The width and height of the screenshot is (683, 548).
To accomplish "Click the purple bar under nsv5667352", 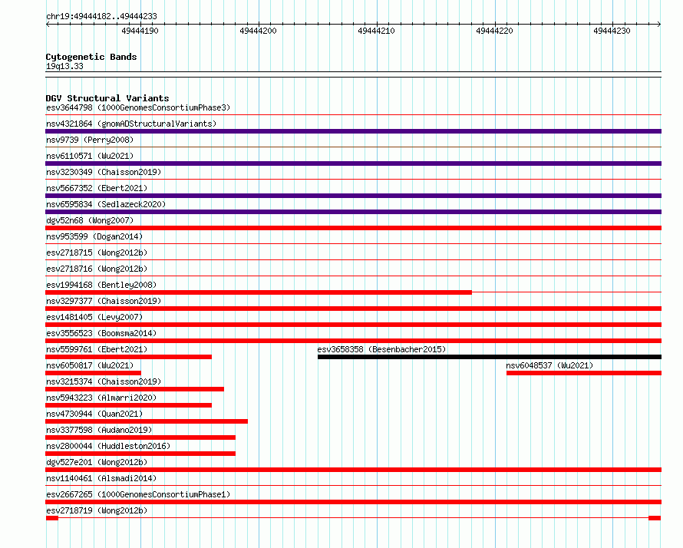I will tap(353, 196).
